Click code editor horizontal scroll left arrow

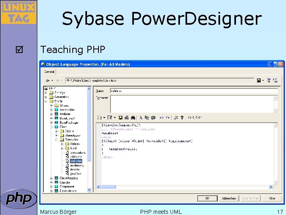99,187
